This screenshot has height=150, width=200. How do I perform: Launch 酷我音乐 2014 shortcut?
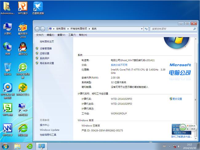click(23, 30)
